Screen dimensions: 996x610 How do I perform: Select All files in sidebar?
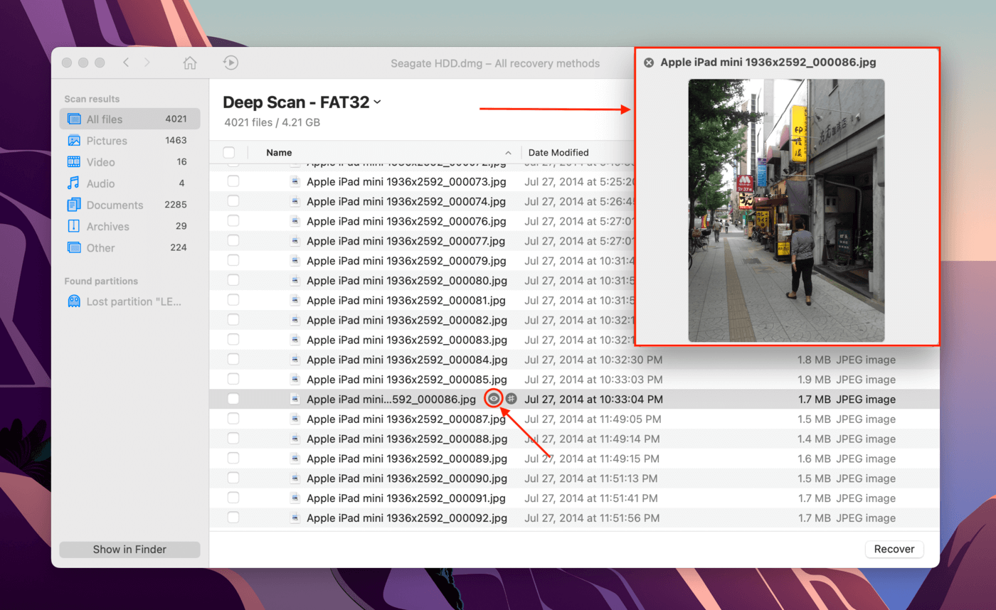coord(129,119)
